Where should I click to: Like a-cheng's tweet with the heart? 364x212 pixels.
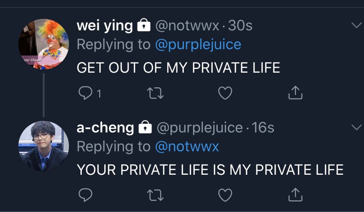point(225,195)
